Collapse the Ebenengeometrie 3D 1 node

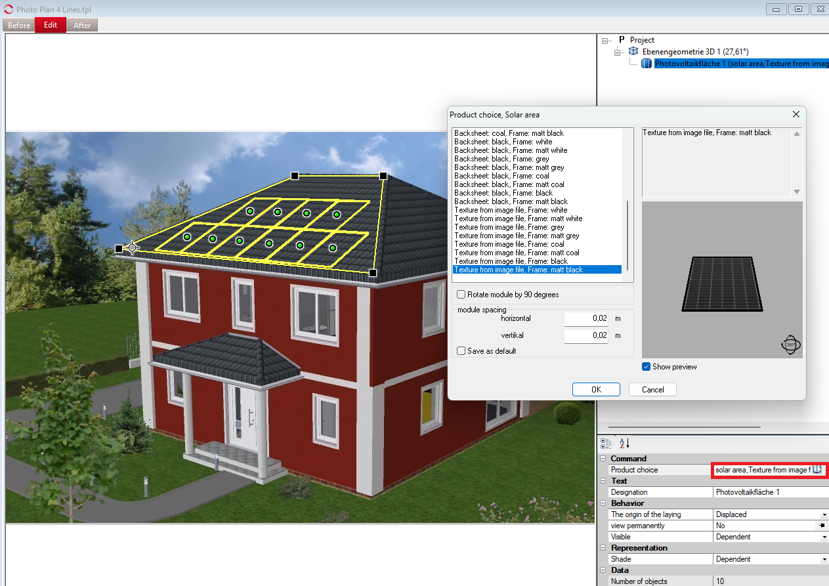[x=617, y=51]
